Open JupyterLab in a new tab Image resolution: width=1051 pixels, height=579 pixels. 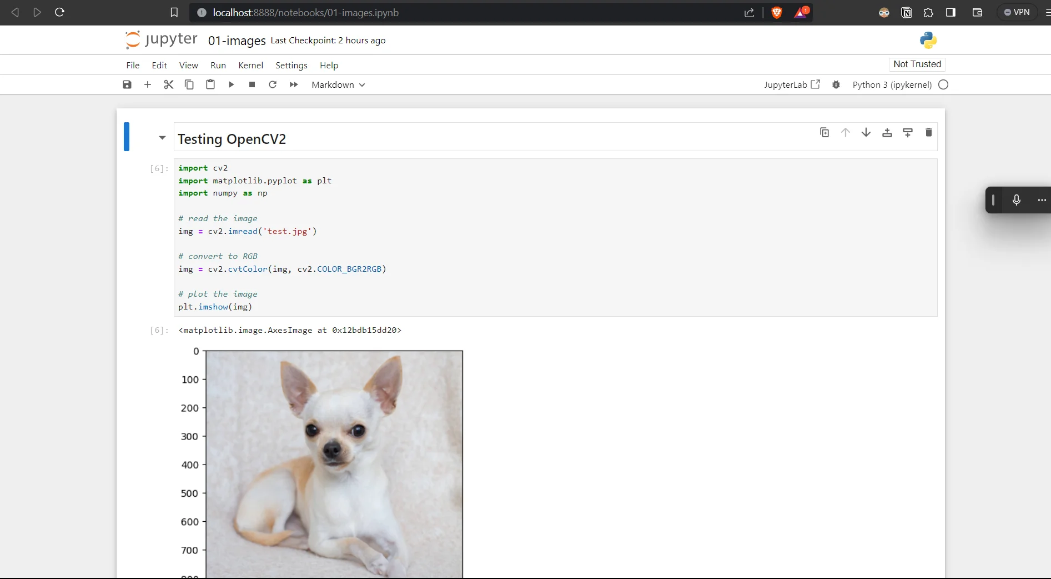[x=792, y=84]
